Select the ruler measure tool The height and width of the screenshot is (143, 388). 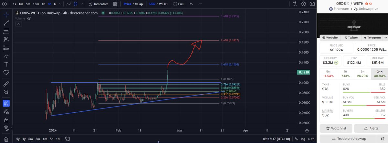(6, 84)
